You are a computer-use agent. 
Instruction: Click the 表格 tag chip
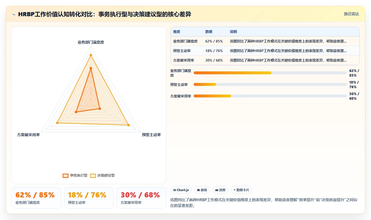[202, 190]
